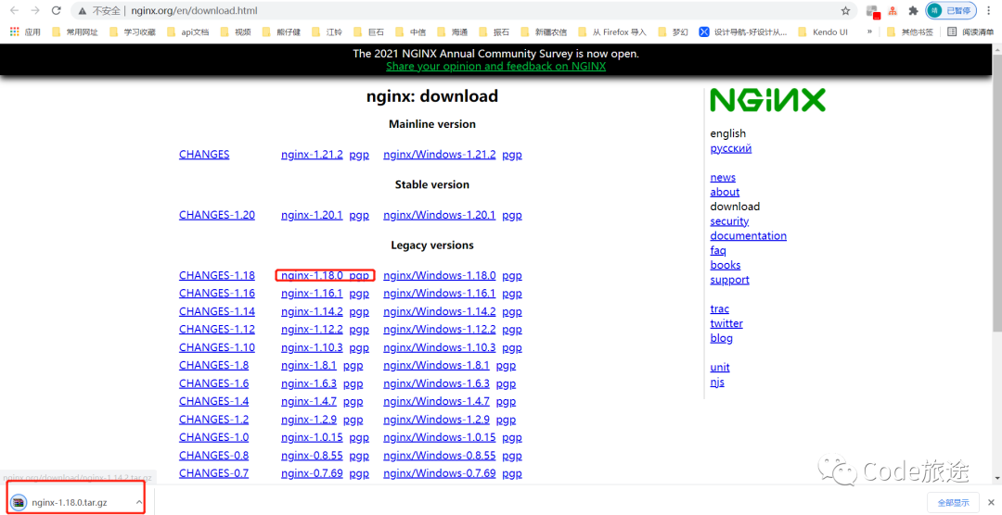This screenshot has height=515, width=1002.
Task: Open the pgp signature for nginx-1.18.0
Action: tap(359, 276)
